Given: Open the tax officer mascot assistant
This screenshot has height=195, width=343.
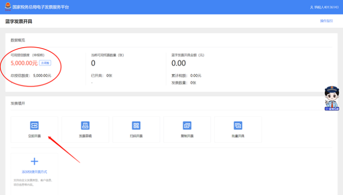Looking at the screenshot, I should [x=331, y=98].
